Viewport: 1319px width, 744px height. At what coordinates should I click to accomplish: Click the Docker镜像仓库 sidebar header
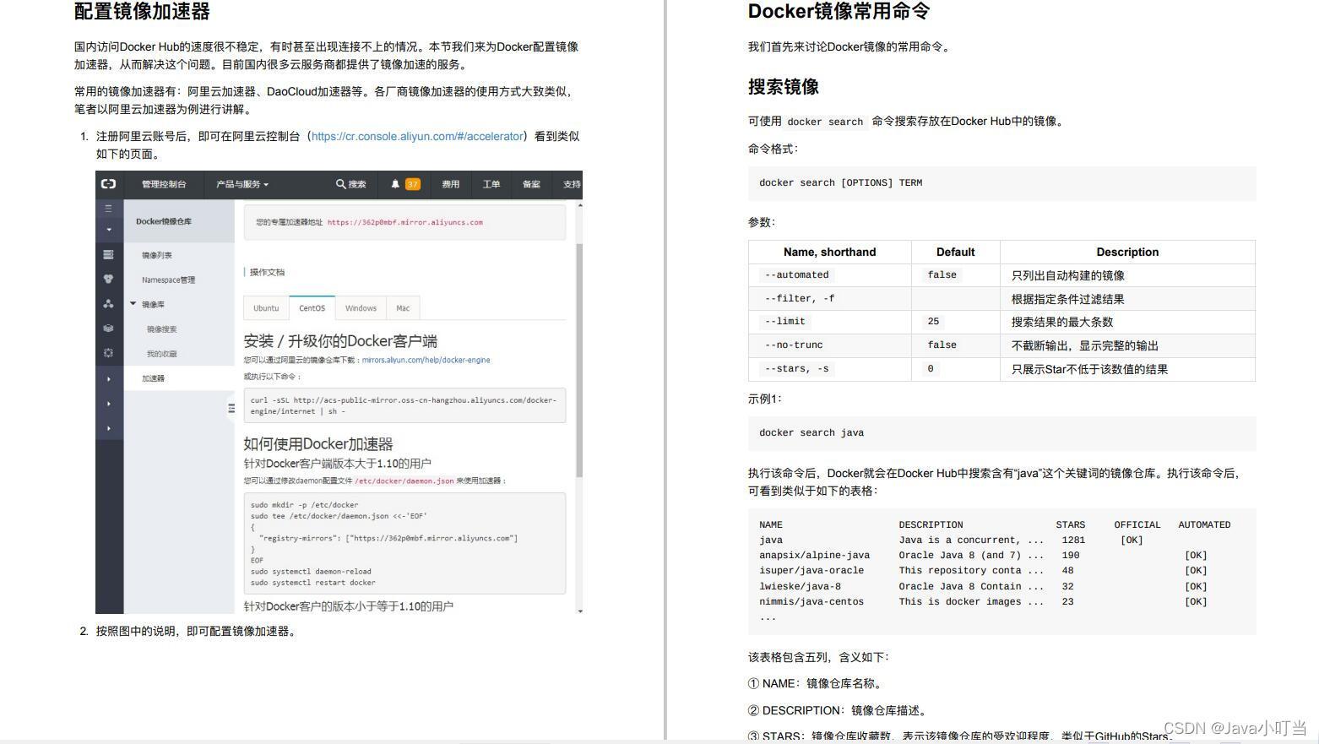point(164,221)
